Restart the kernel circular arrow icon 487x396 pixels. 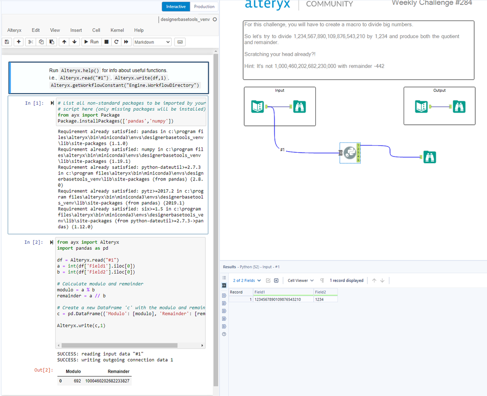pyautogui.click(x=116, y=42)
